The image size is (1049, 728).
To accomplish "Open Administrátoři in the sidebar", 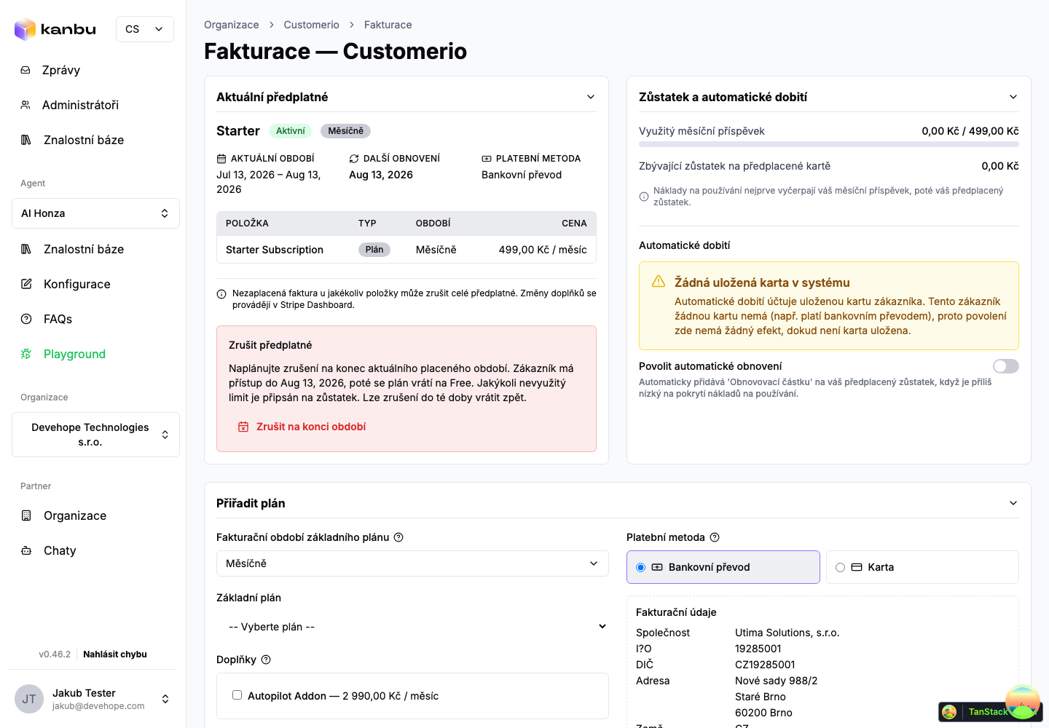I will (x=80, y=105).
